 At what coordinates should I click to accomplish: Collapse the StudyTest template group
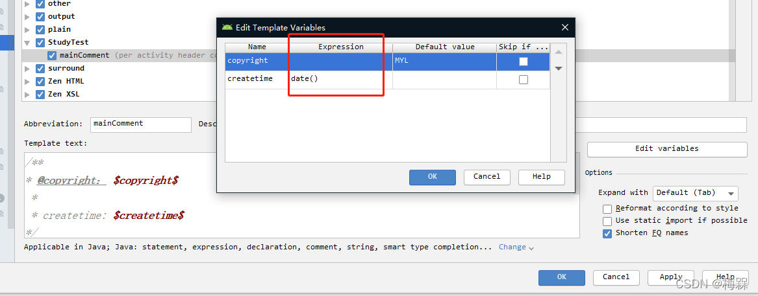pos(27,43)
